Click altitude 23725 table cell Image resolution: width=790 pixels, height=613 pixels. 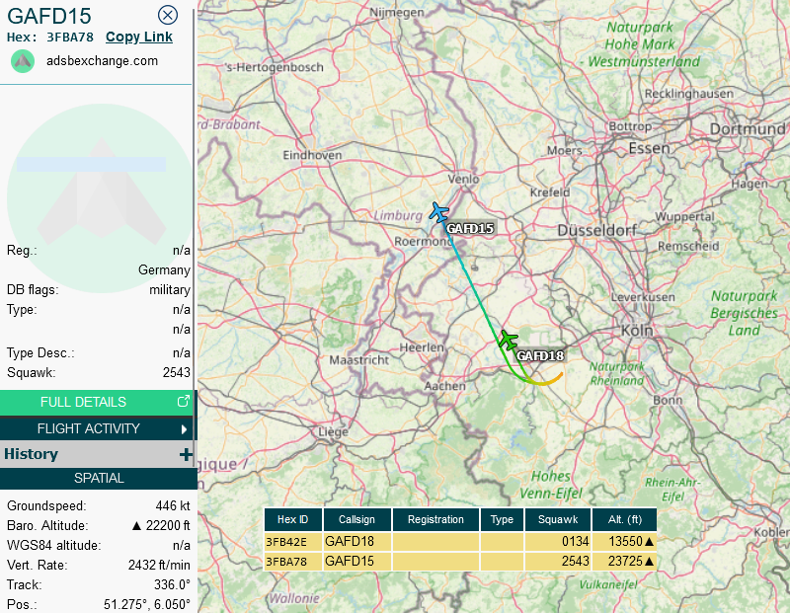[626, 561]
